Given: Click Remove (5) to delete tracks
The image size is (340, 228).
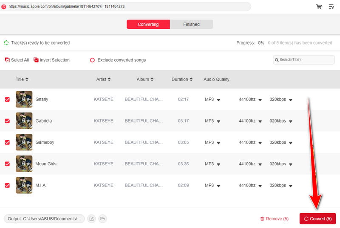Looking at the screenshot, I should [x=274, y=219].
